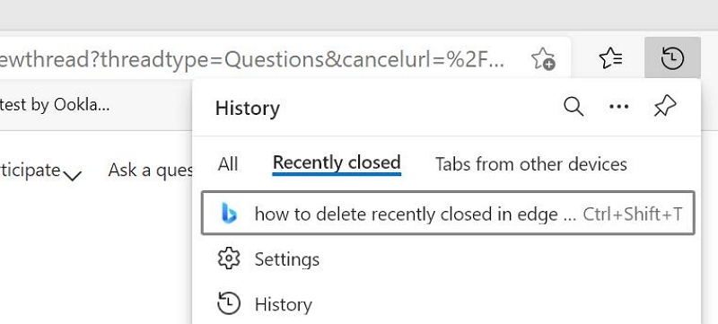Image resolution: width=718 pixels, height=324 pixels.
Task: Open the 'test by Ookla' favorites bar bookmark
Action: pos(55,105)
